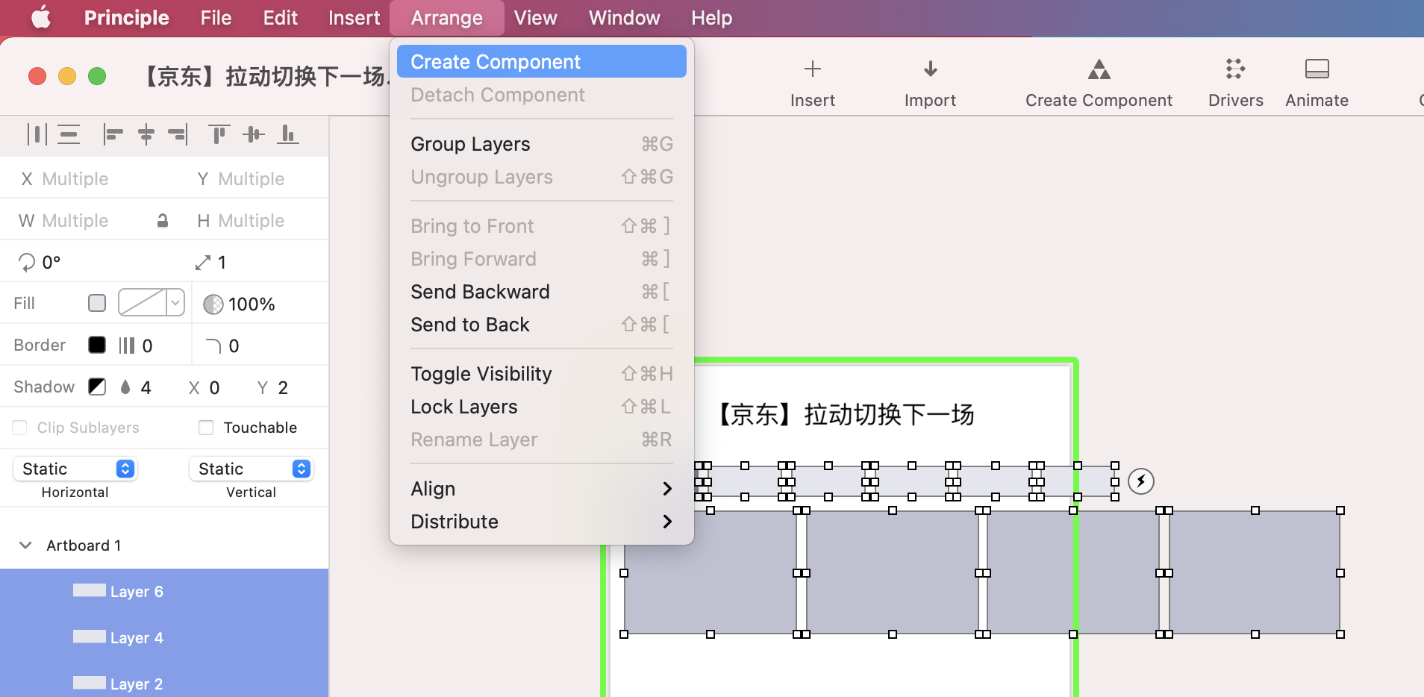Toggle the aspect ratio lock

click(163, 220)
